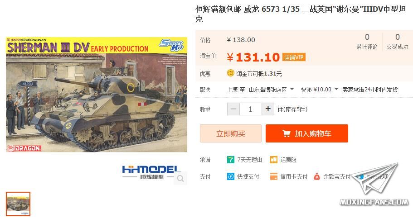
Task: Open the 快递 ¥10.00 shipping method dropdown
Action: click(319, 90)
